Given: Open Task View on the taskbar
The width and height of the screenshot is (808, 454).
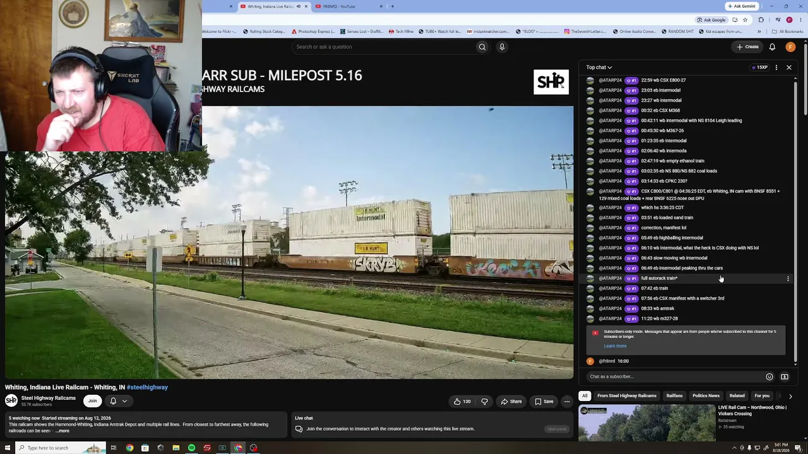Looking at the screenshot, I should coord(114,448).
